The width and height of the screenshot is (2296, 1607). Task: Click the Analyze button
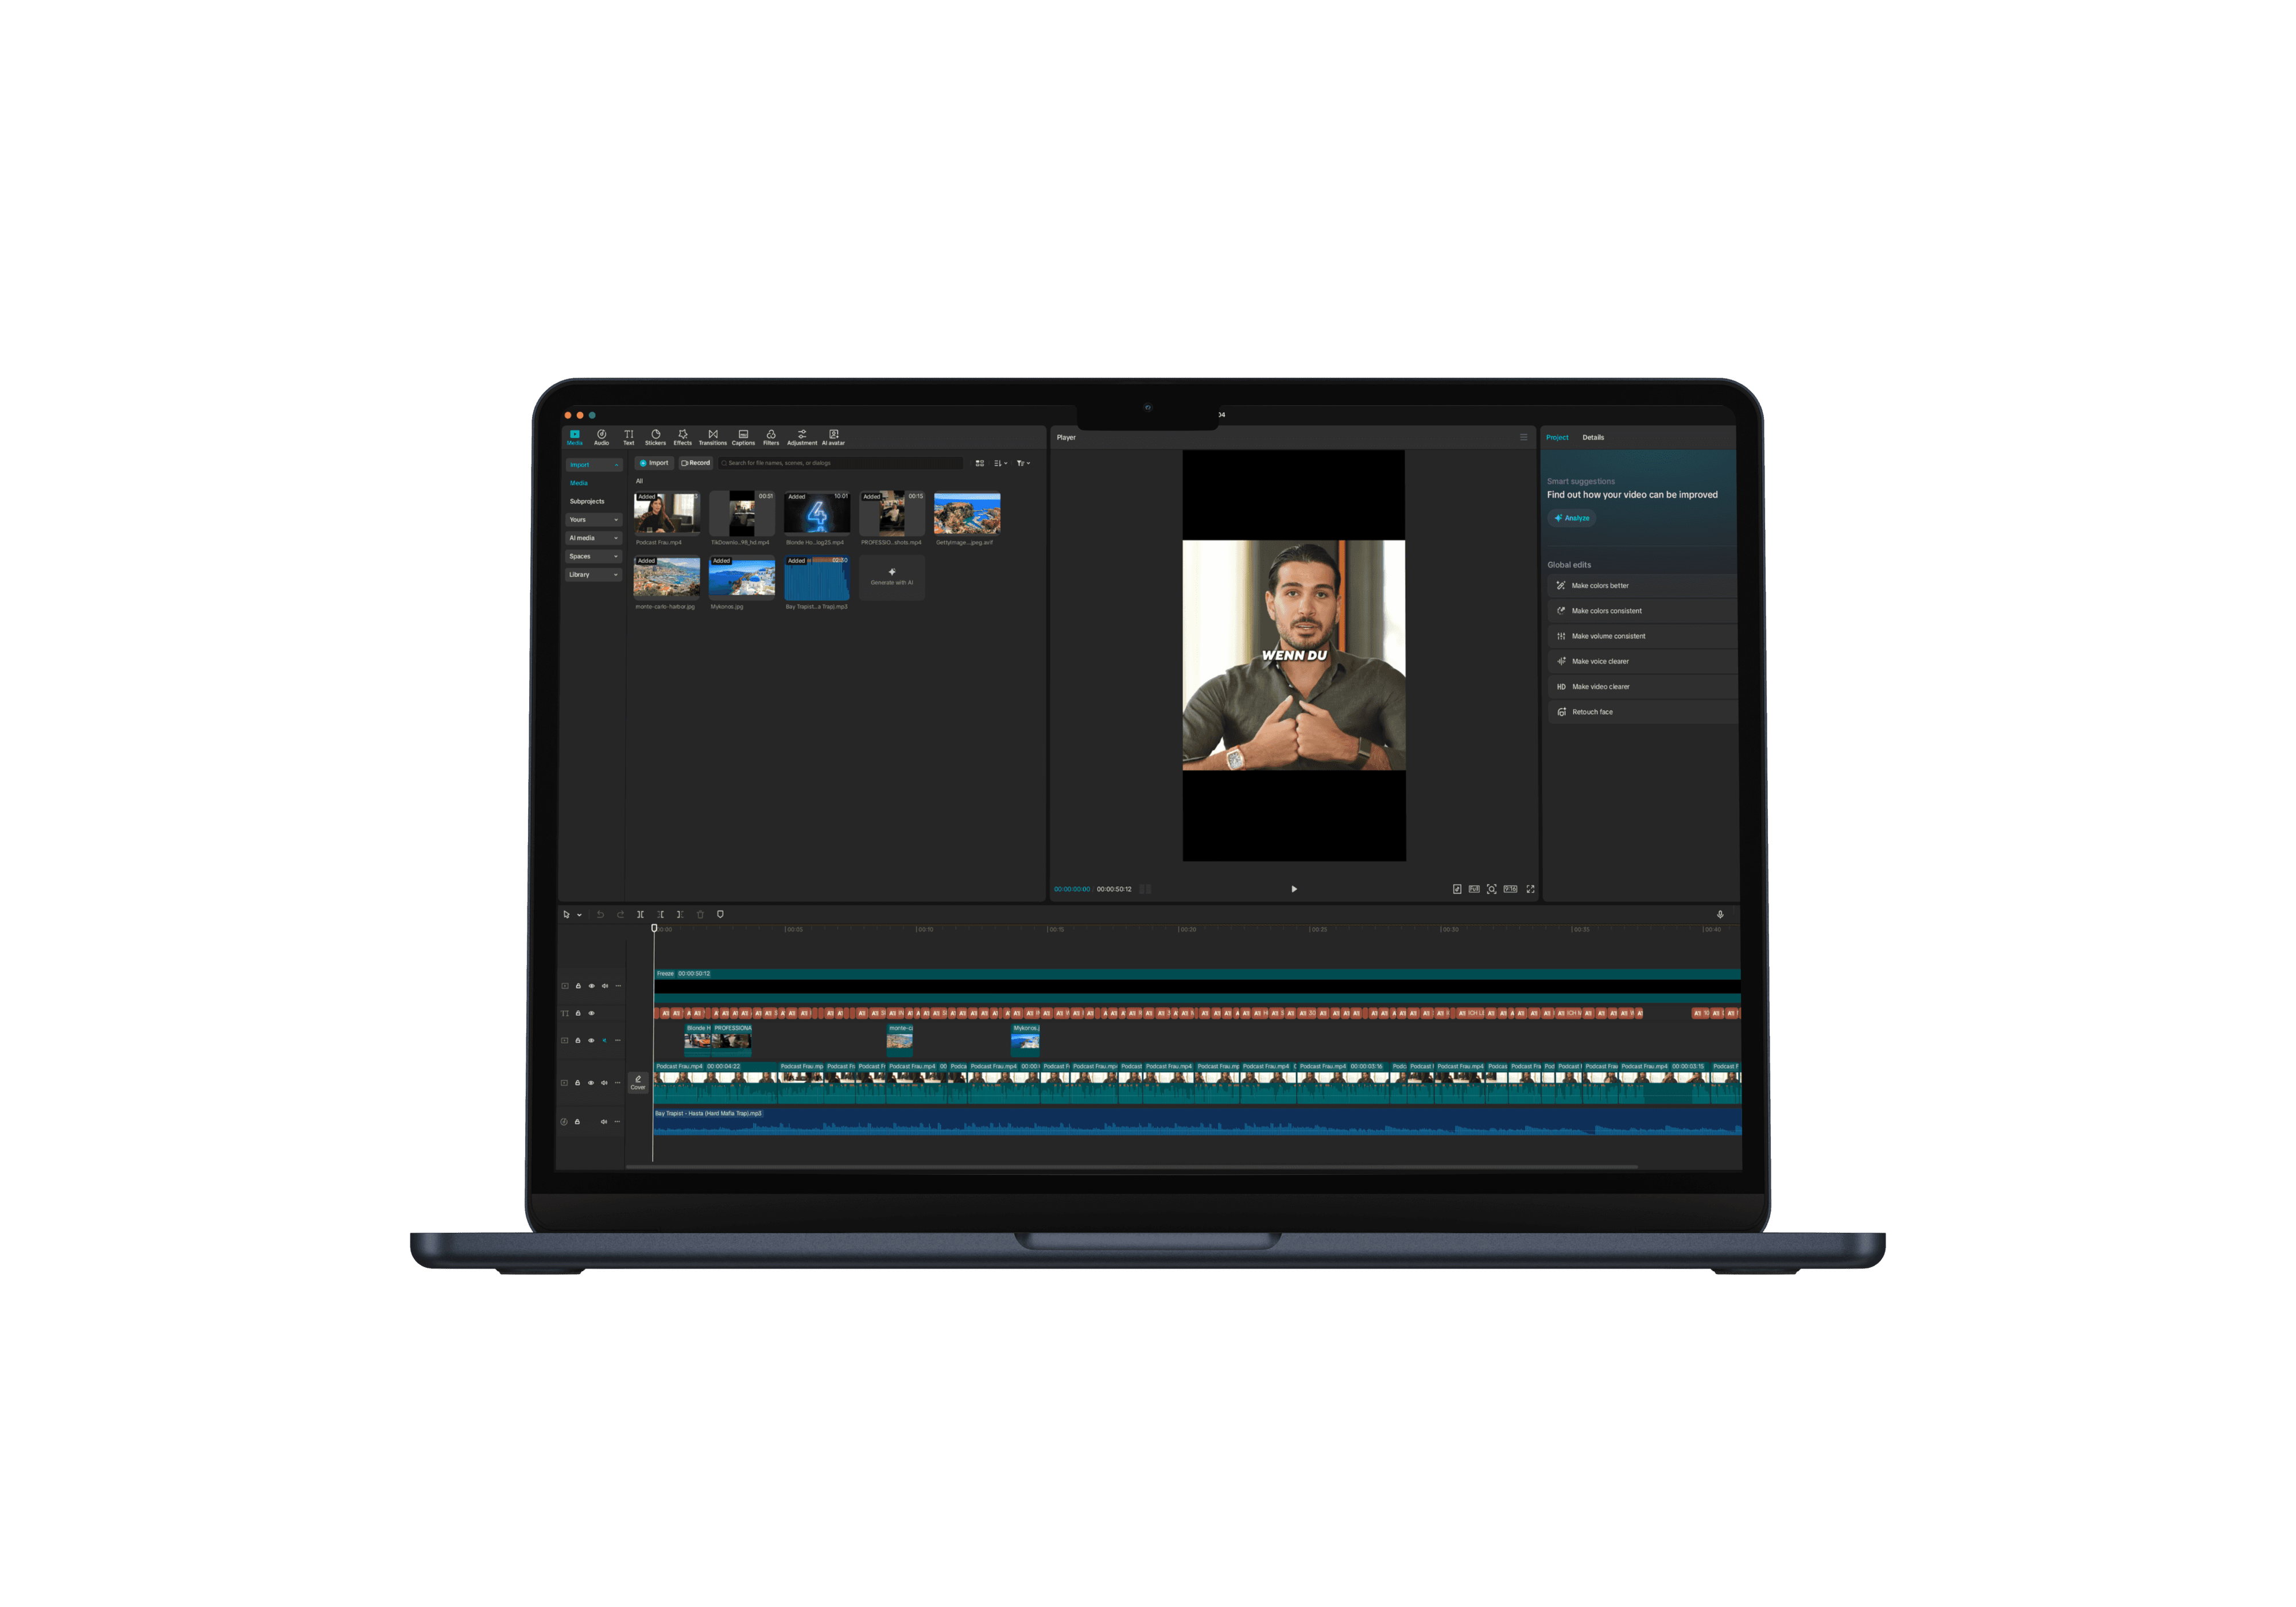[x=1572, y=518]
